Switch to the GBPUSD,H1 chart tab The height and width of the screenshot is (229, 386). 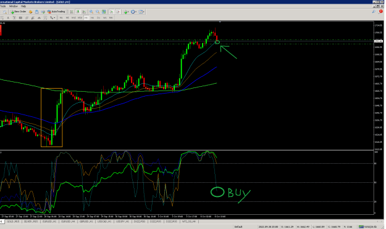click(86, 222)
